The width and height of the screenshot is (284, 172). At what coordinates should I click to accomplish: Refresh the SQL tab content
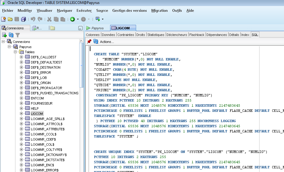[x=96, y=41]
